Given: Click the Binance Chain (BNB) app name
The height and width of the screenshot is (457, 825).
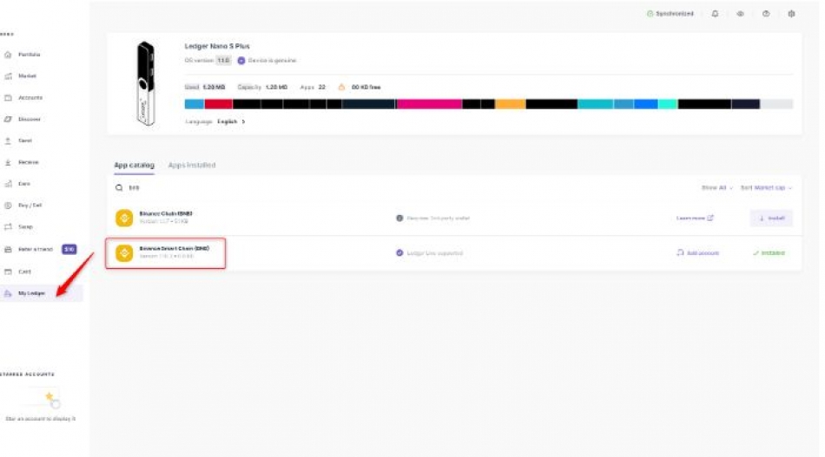Looking at the screenshot, I should tap(166, 214).
